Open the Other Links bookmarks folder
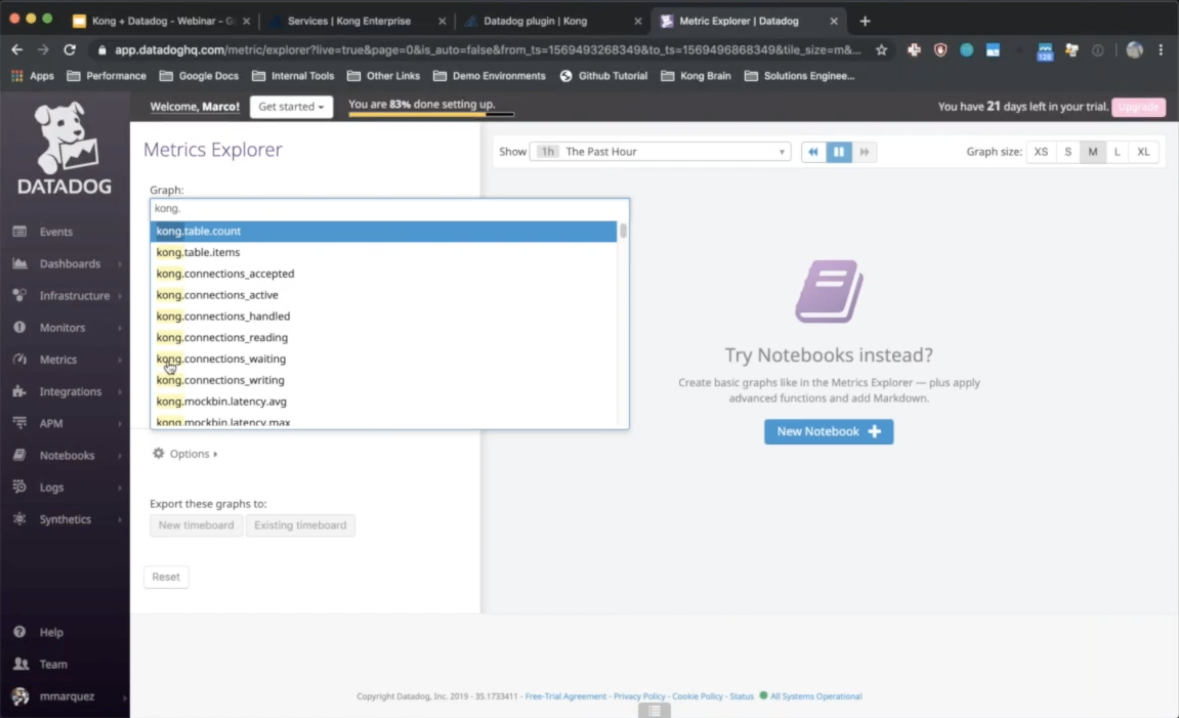Screen dimensions: 1179x718 (383, 76)
